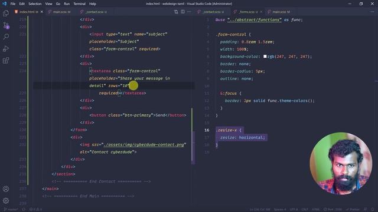This screenshot has width=378, height=212.
Task: Click the white rgb(247, 247, 247) color swatch
Action: pyautogui.click(x=265, y=57)
